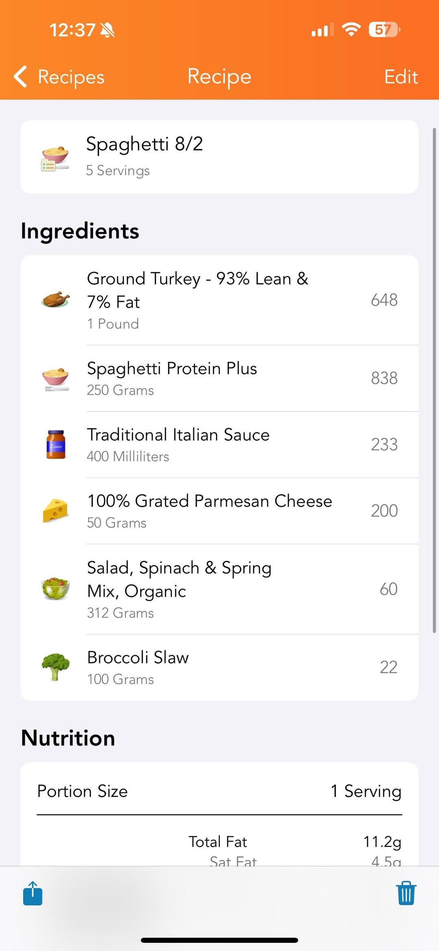Tap the recipe icon beside Spaghetti 8/2
Screen dimensions: 439x951
pyautogui.click(x=55, y=158)
